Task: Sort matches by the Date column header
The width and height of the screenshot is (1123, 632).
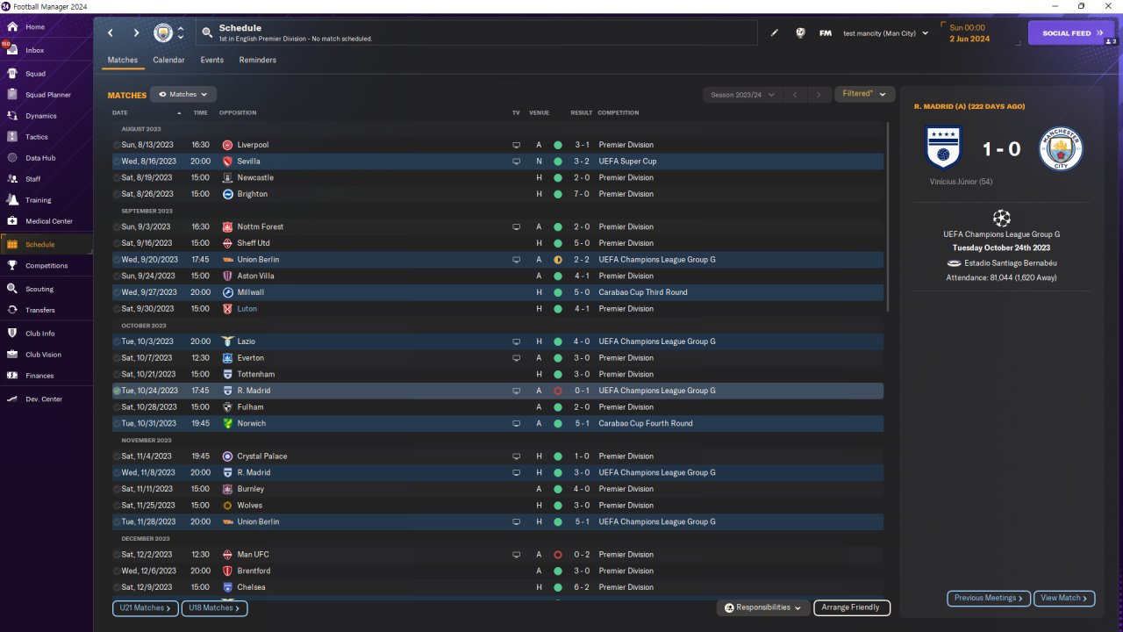Action: coord(120,112)
